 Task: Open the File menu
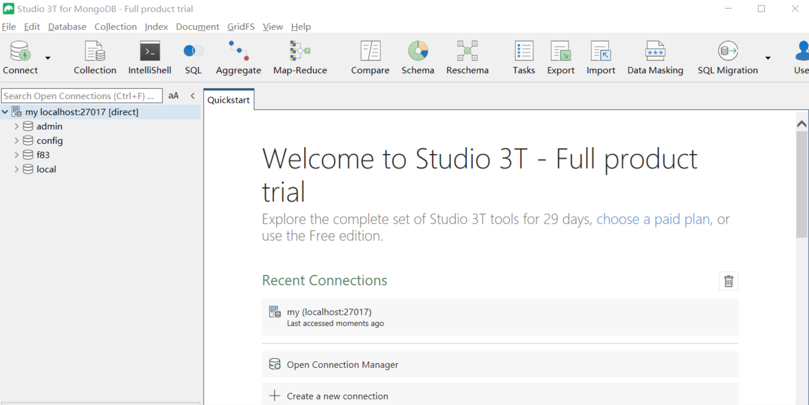(x=9, y=27)
